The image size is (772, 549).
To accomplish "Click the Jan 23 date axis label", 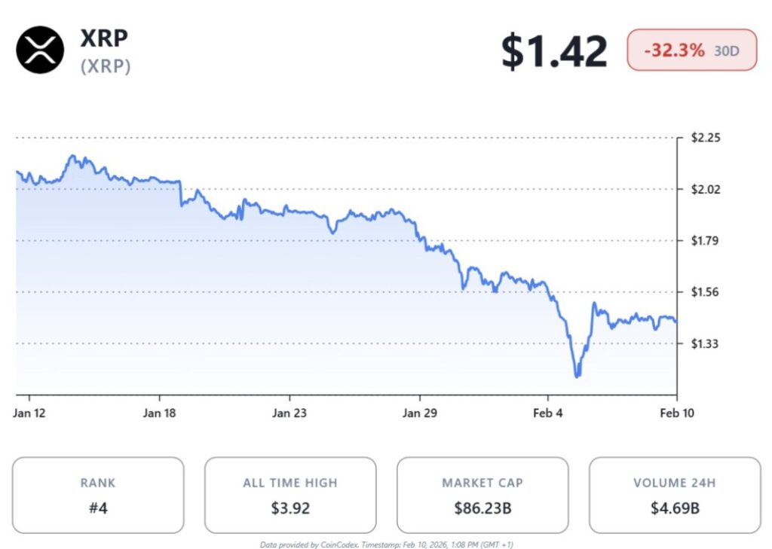I will (x=290, y=413).
